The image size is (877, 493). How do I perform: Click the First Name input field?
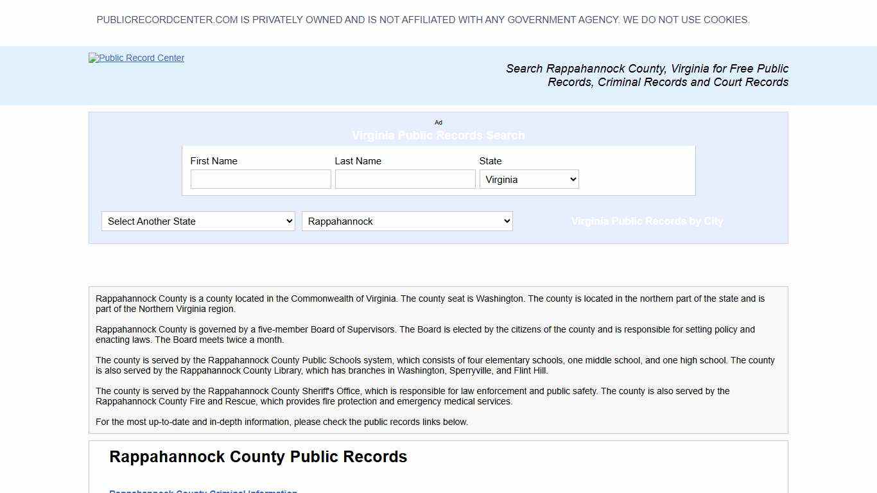tap(260, 179)
